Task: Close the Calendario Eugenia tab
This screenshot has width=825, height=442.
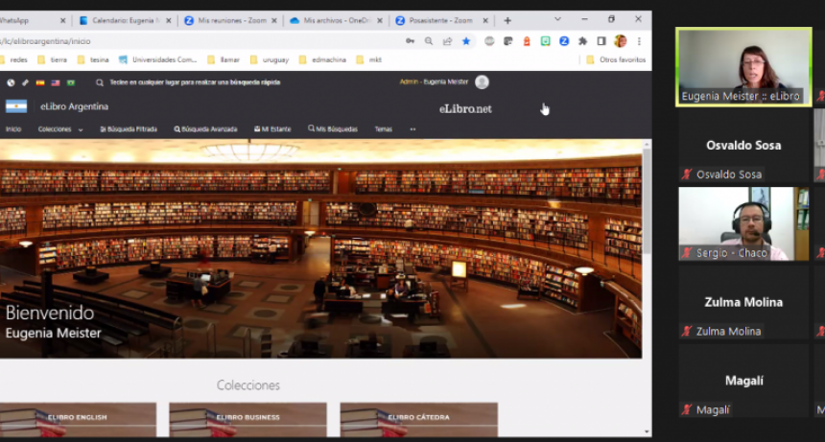Action: [169, 20]
